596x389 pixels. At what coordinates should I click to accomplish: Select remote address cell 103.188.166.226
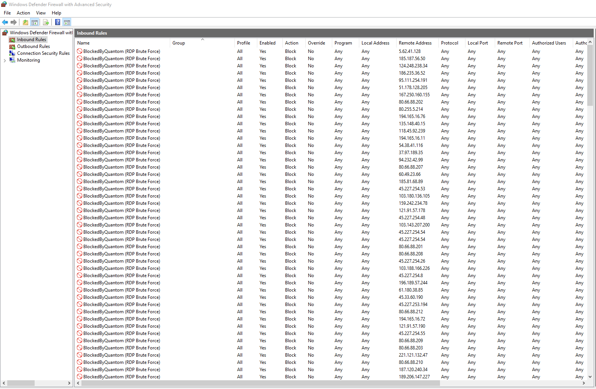point(414,268)
